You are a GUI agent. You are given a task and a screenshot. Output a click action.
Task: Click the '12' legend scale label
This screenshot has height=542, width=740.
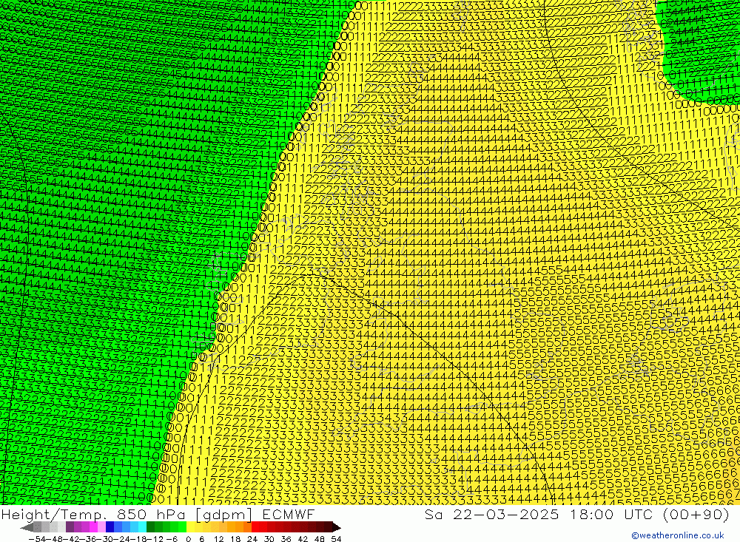218,539
